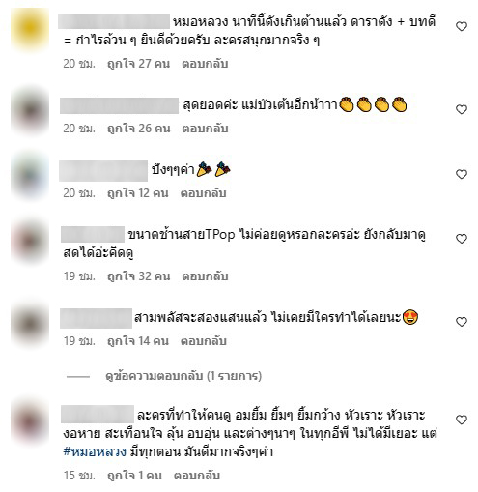View the 32 likes on TPop comment
The image size is (478, 492).
click(x=138, y=276)
